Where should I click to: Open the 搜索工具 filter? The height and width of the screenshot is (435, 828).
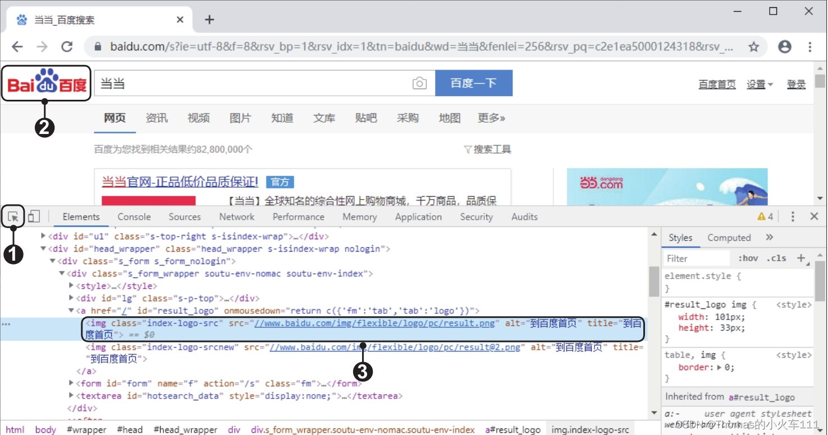pyautogui.click(x=487, y=150)
